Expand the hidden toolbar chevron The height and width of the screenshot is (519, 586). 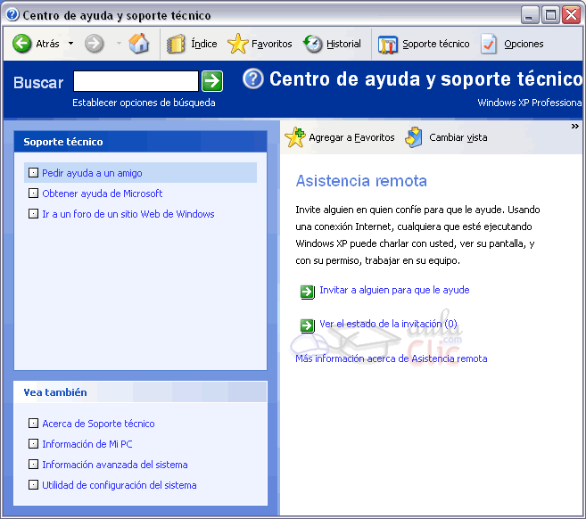[575, 127]
